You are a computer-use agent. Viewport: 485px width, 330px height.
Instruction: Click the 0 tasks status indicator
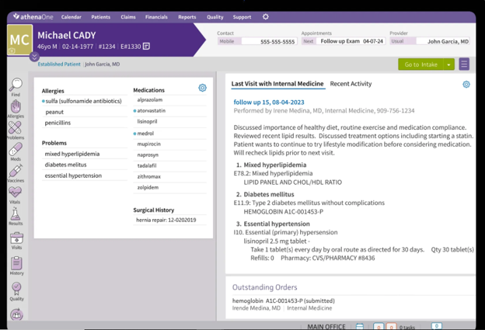coord(406,327)
